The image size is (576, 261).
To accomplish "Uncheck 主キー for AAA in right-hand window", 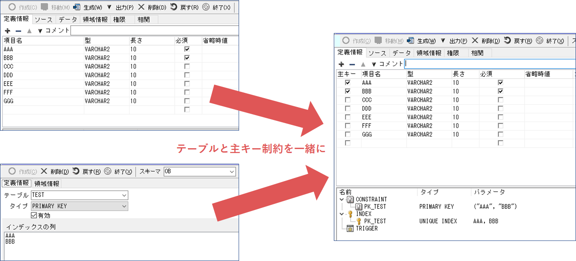I will [x=348, y=83].
